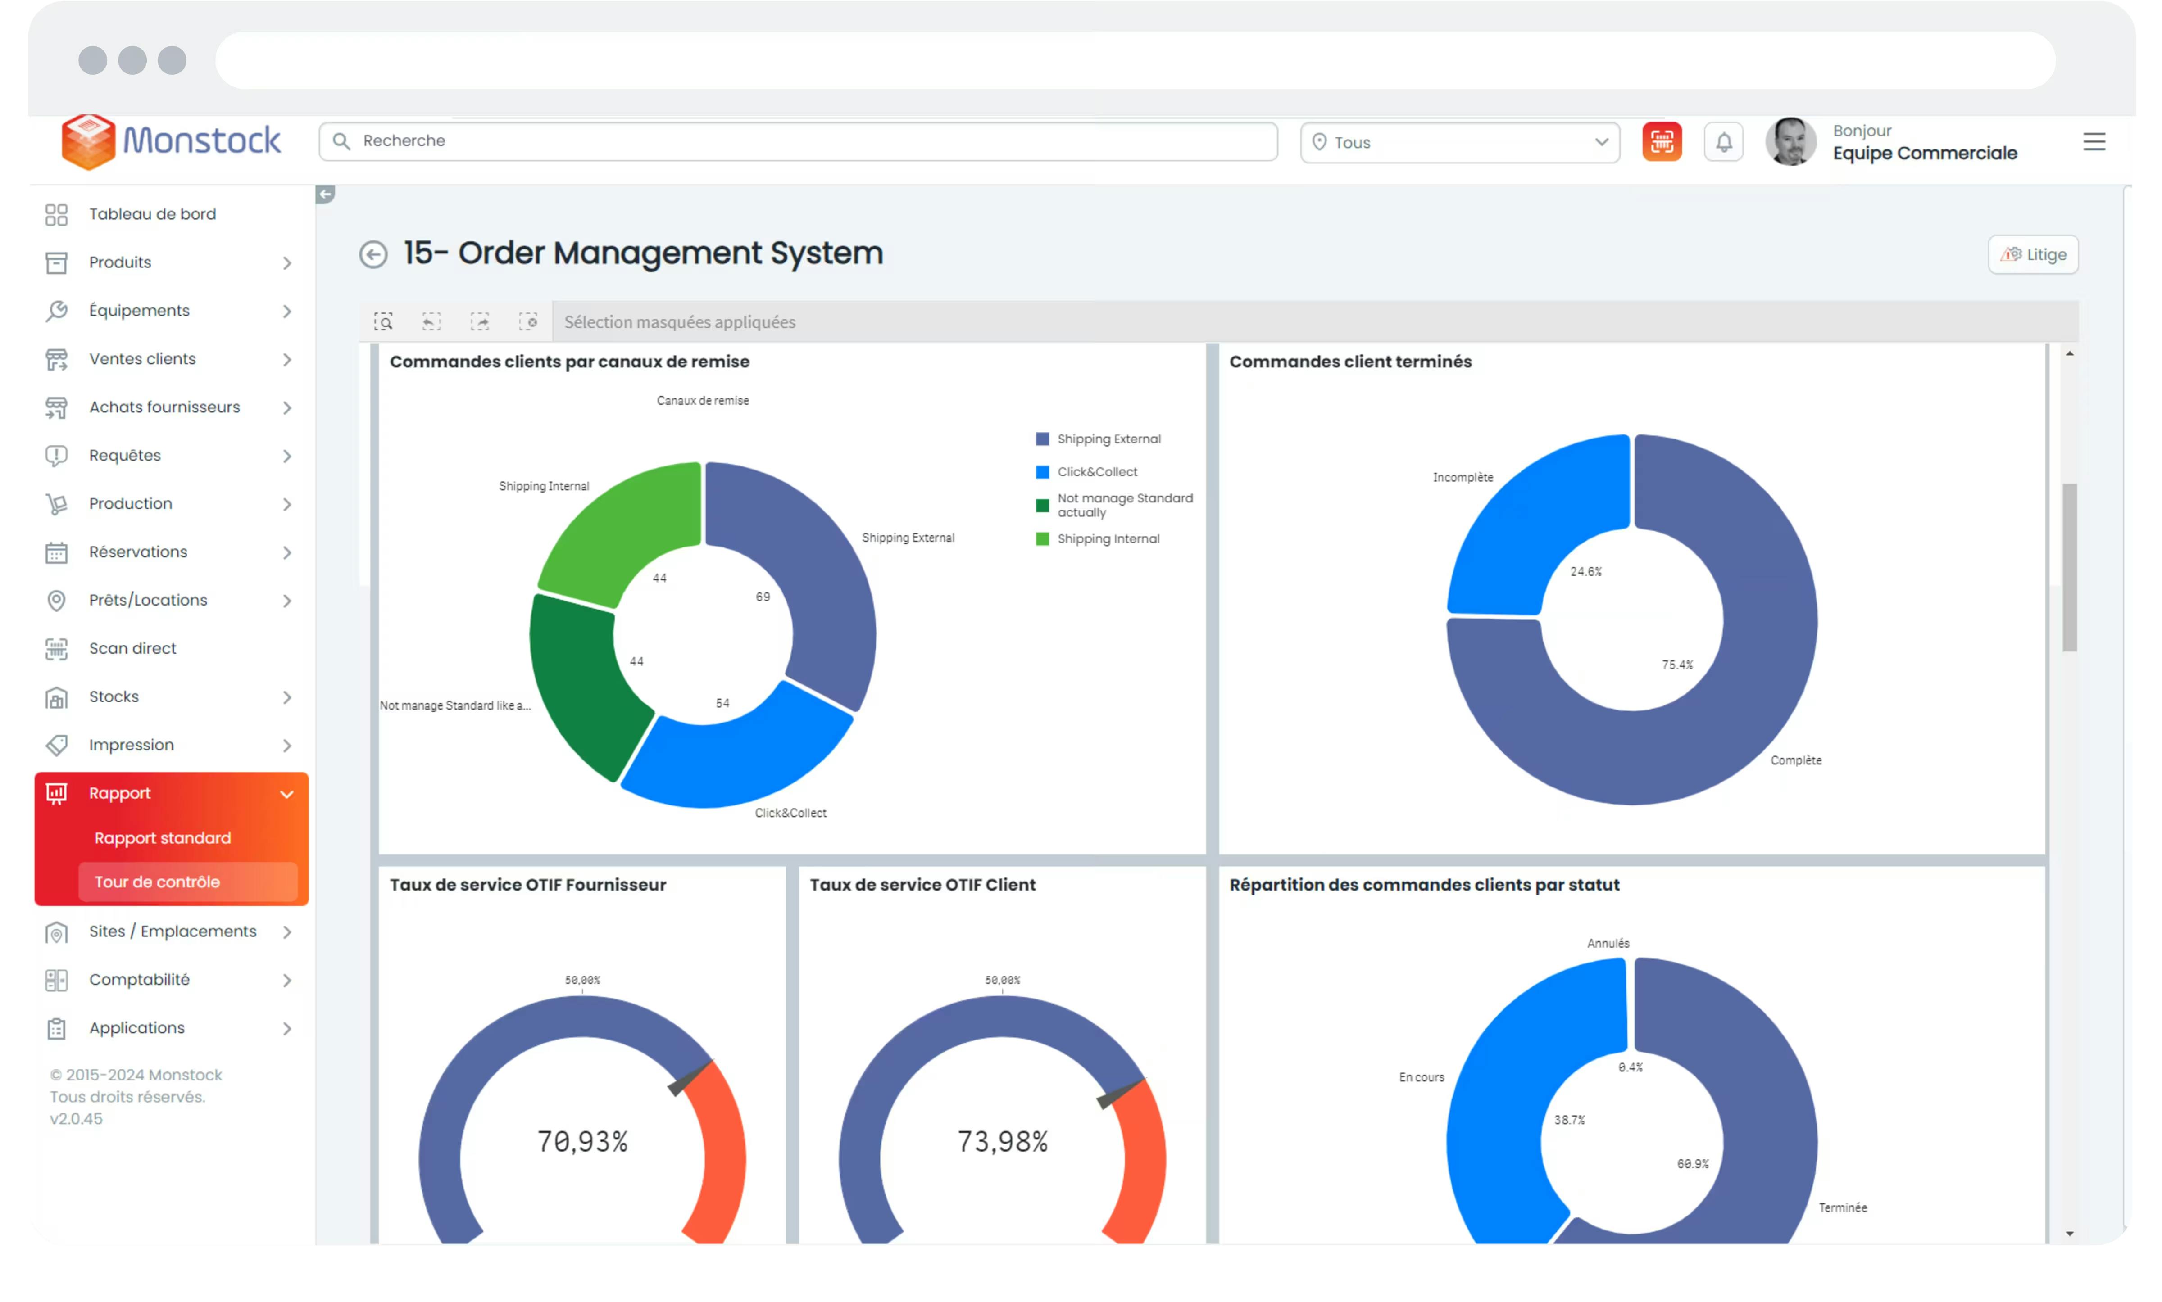
Task: Click the Sélection masquées appliquées bar
Action: click(x=1315, y=322)
